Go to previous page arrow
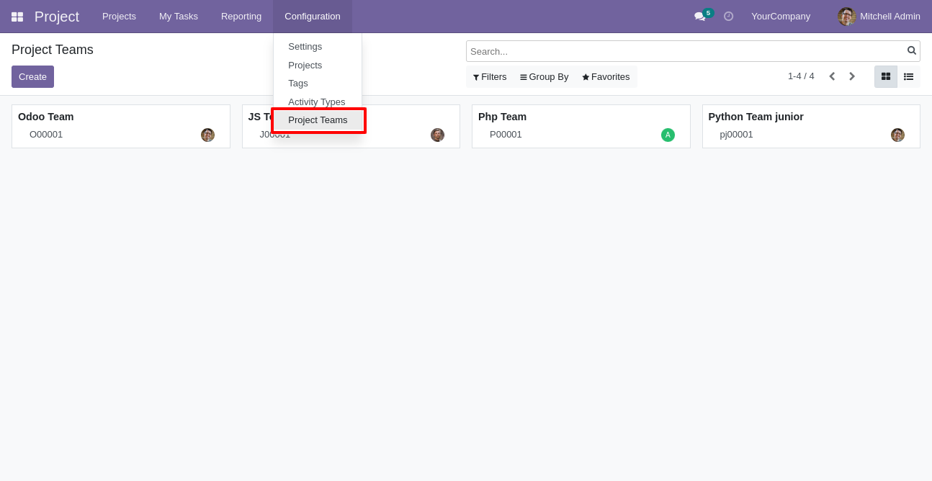Viewport: 932px width, 481px height. coord(832,76)
